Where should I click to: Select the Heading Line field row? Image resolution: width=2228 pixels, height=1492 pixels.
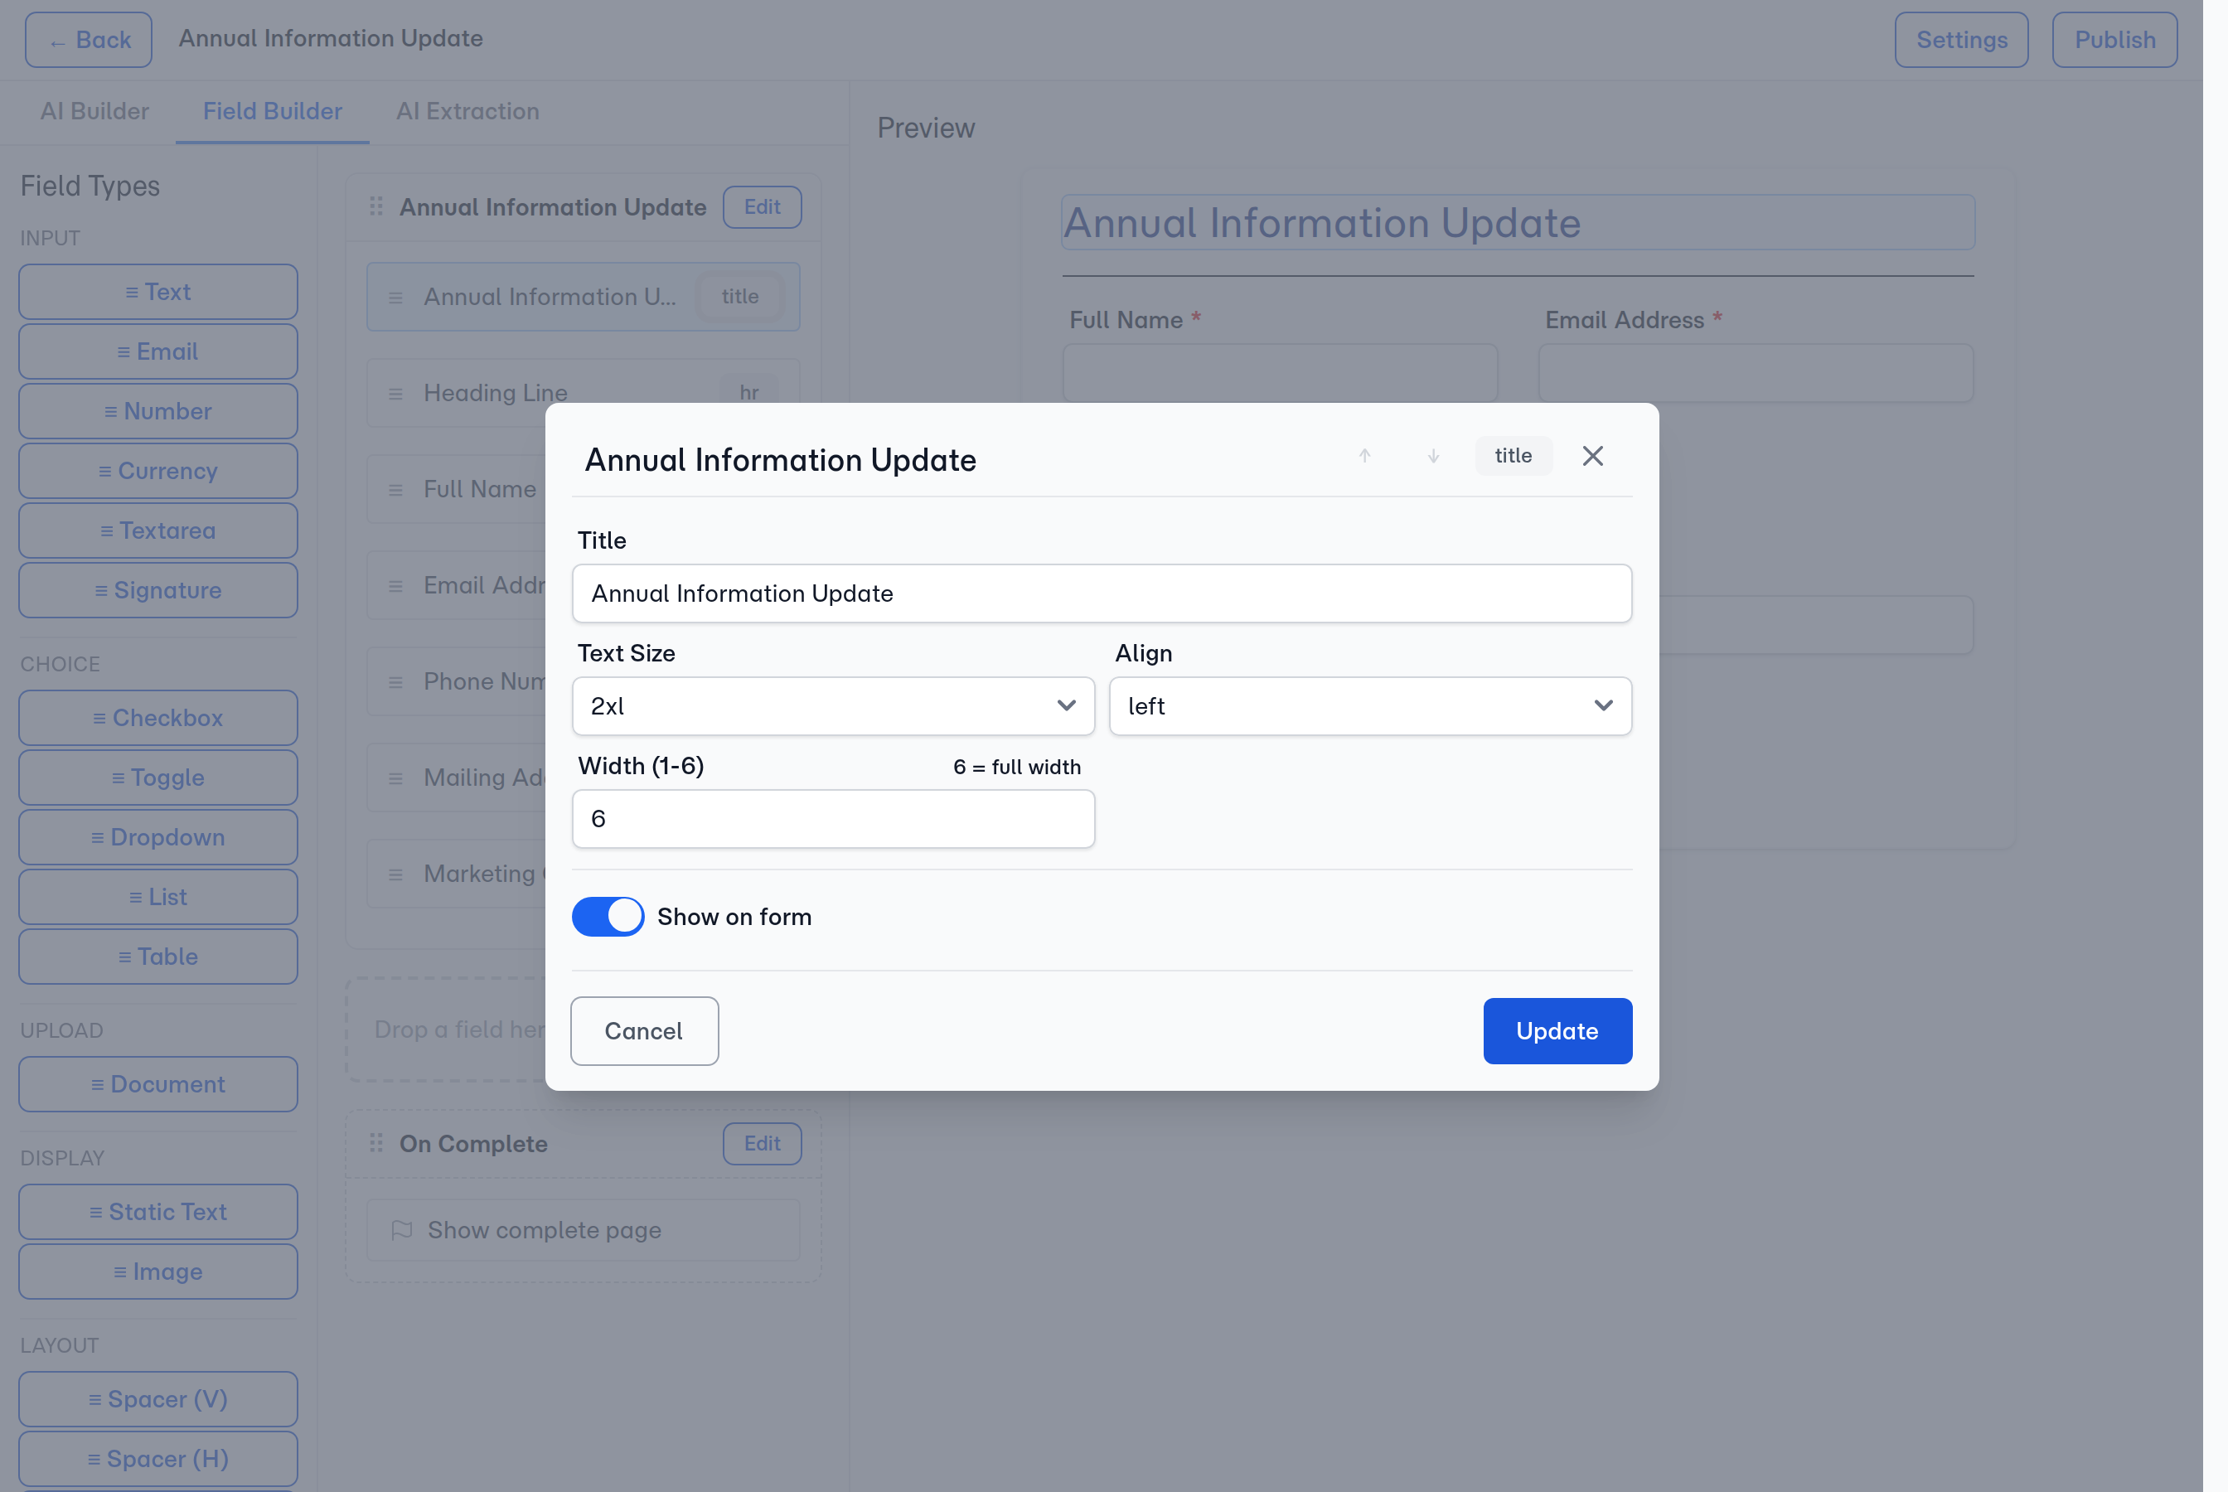(x=584, y=393)
